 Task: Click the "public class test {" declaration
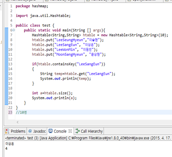35,25
